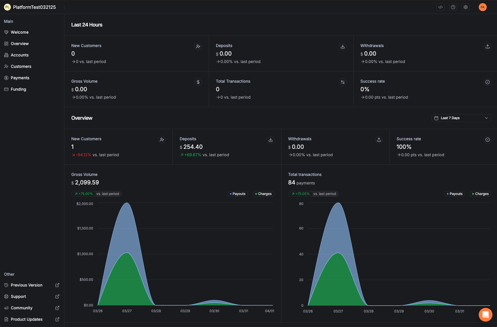Open the Developers tools icon
This screenshot has width=497, height=327.
point(440,7)
